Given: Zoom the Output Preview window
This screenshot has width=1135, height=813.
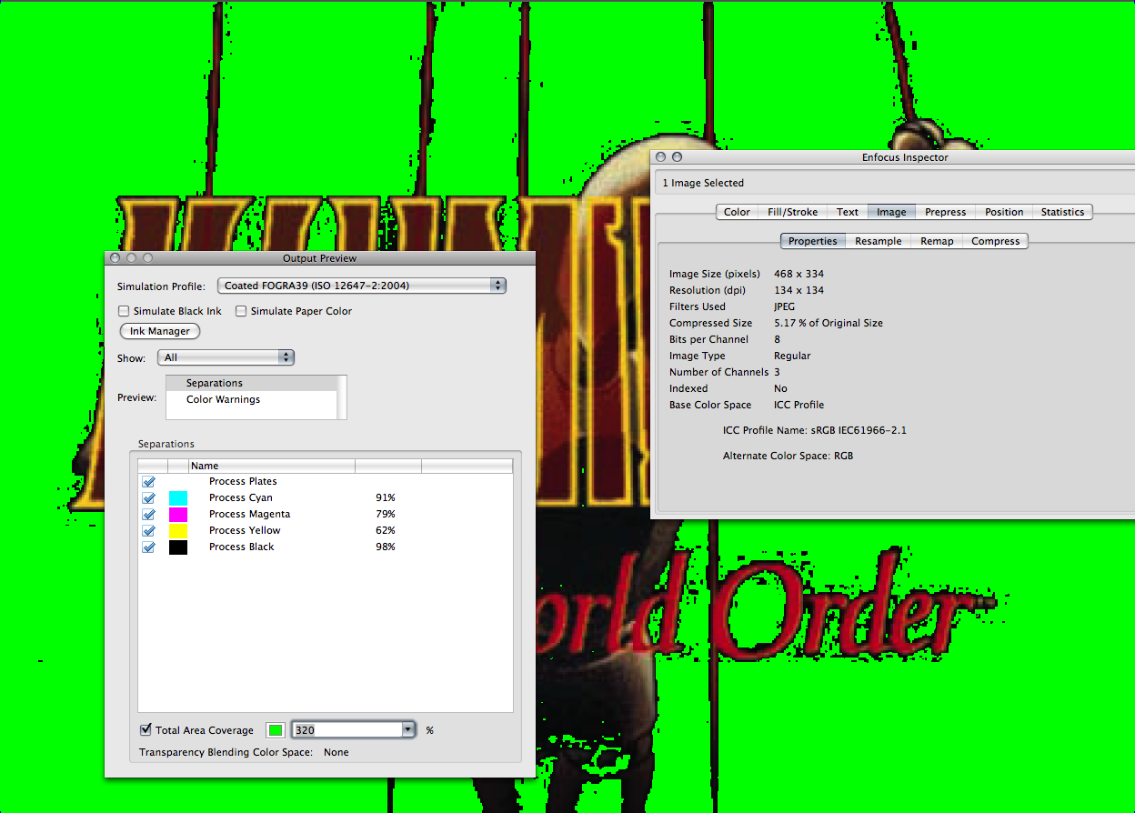Looking at the screenshot, I should click(x=147, y=258).
